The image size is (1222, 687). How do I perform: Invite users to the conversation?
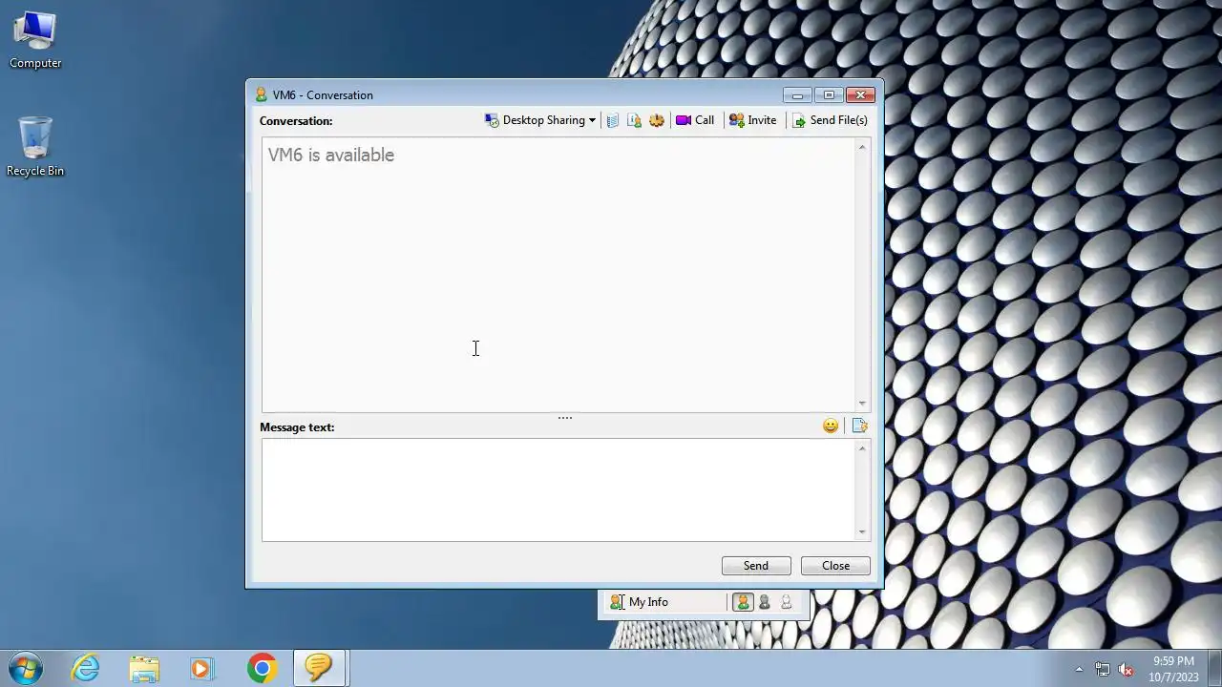753,120
